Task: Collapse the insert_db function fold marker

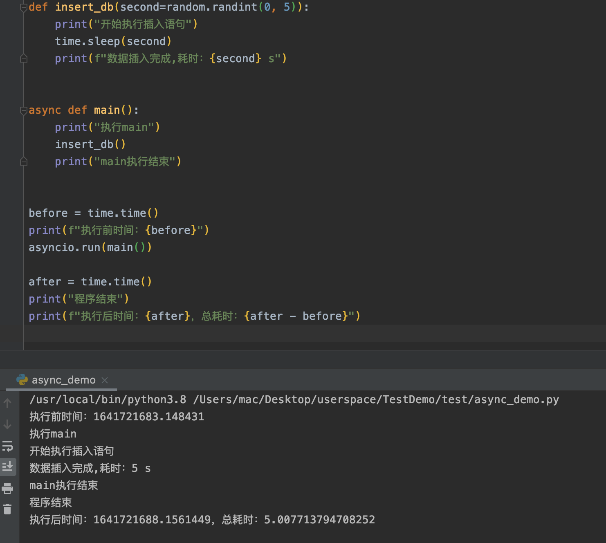Action: click(x=24, y=8)
